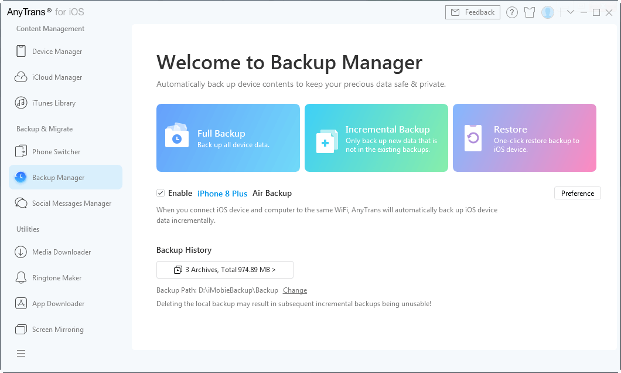Click the archives stack icon in Backup History
Image resolution: width=621 pixels, height=373 pixels.
(178, 270)
